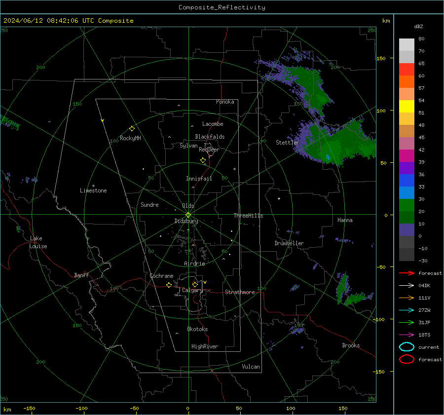
Task: Click the white 04DK arrow icon
Action: pos(407,285)
